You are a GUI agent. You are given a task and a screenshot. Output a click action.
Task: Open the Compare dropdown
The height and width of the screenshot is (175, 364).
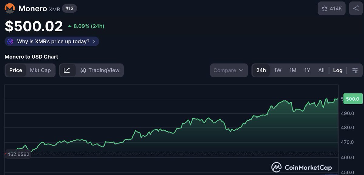click(229, 70)
